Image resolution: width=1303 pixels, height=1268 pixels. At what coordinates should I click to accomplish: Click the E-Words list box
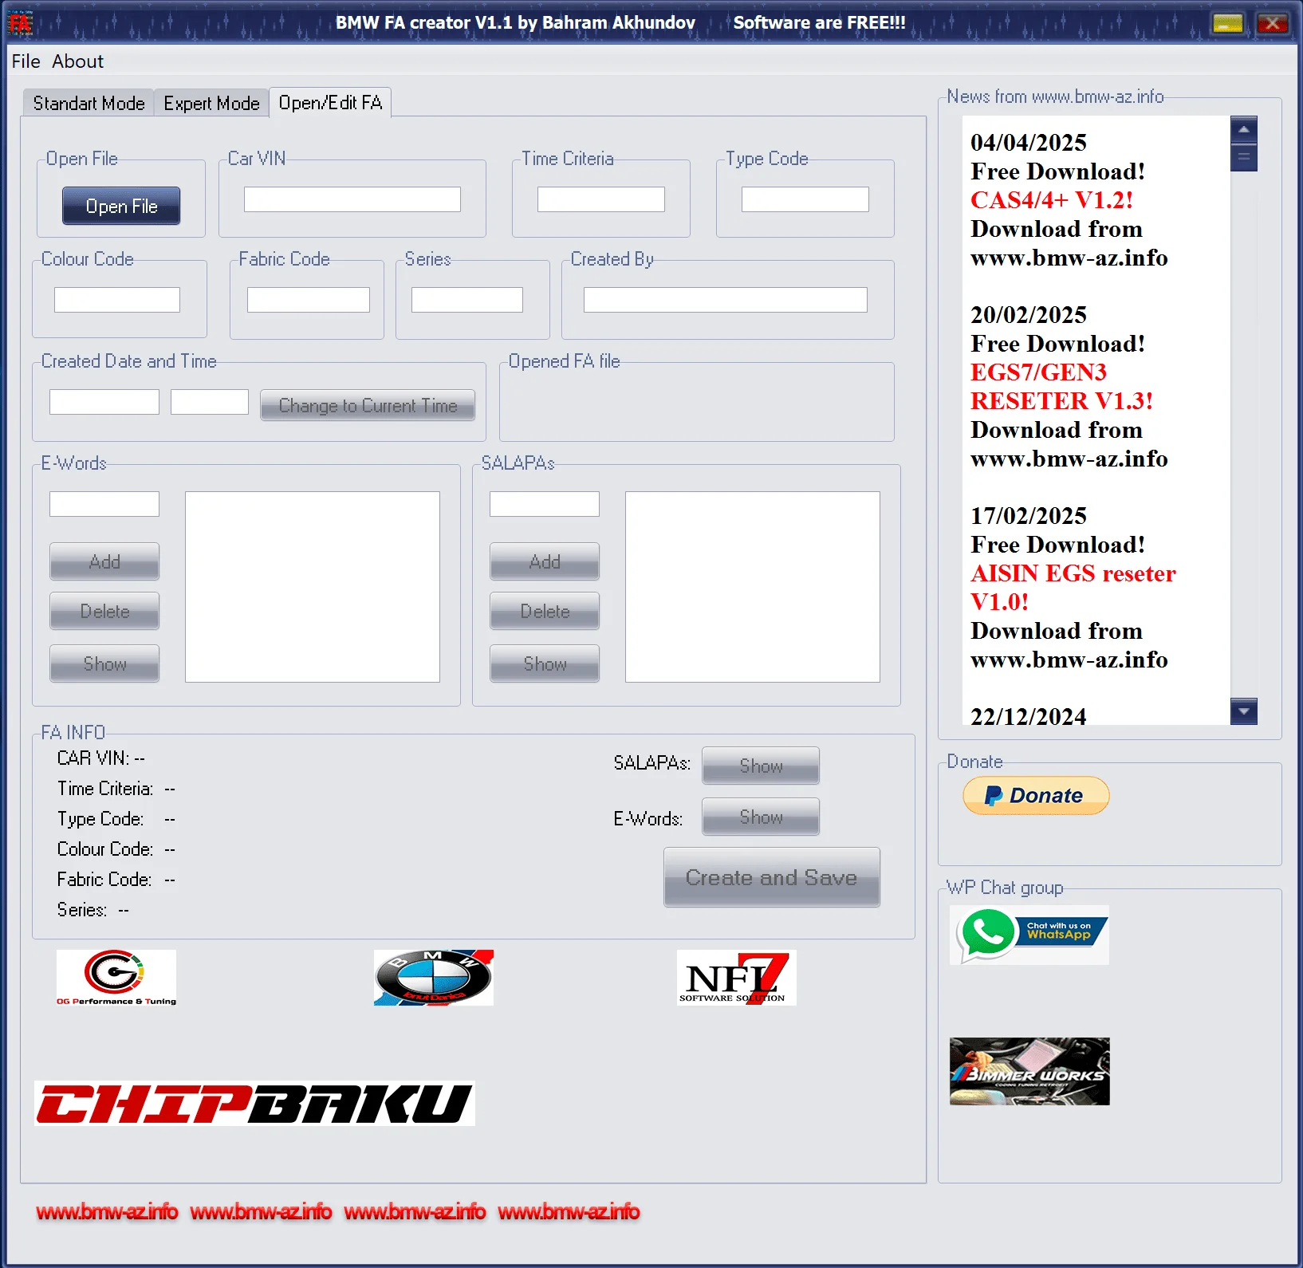coord(313,587)
